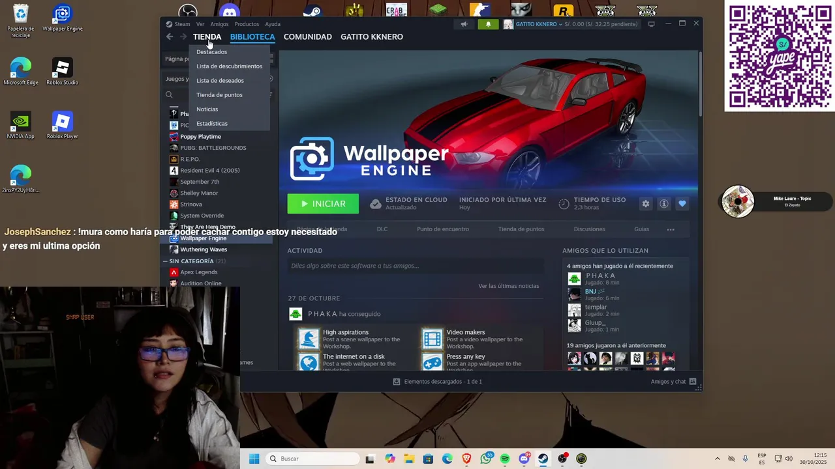Open the Guías link
This screenshot has width=835, height=469.
click(x=642, y=229)
